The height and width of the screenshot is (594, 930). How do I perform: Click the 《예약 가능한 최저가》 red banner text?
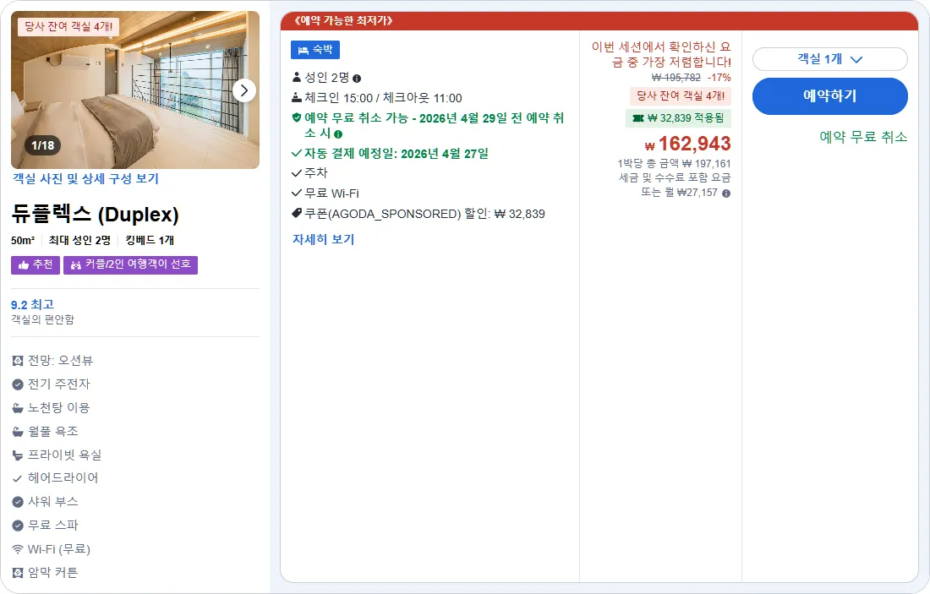(344, 21)
